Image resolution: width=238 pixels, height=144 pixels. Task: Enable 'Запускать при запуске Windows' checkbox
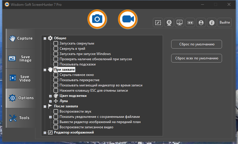coord(56,54)
